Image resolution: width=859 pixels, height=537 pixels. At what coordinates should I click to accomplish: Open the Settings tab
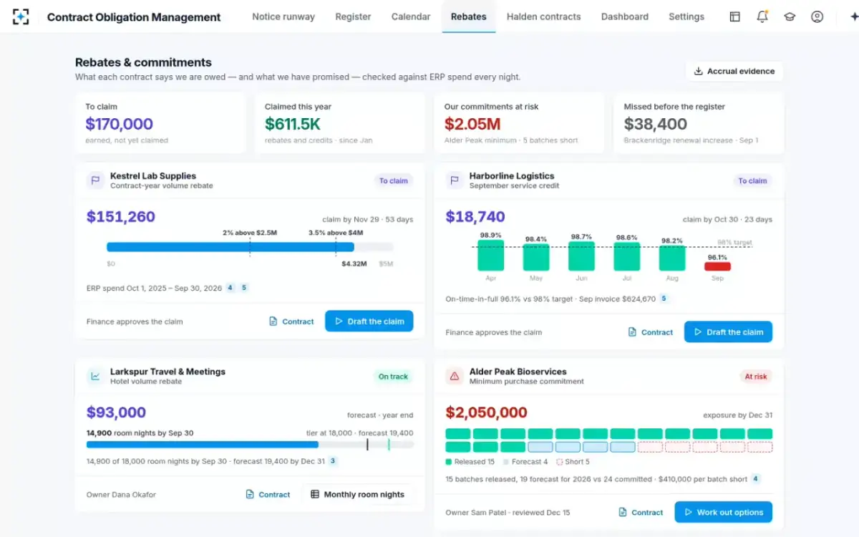tap(686, 16)
